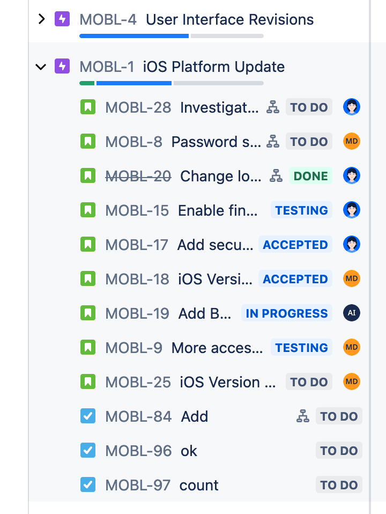
Task: Click the task checkbox icon for MOBL-84
Action: tap(87, 416)
